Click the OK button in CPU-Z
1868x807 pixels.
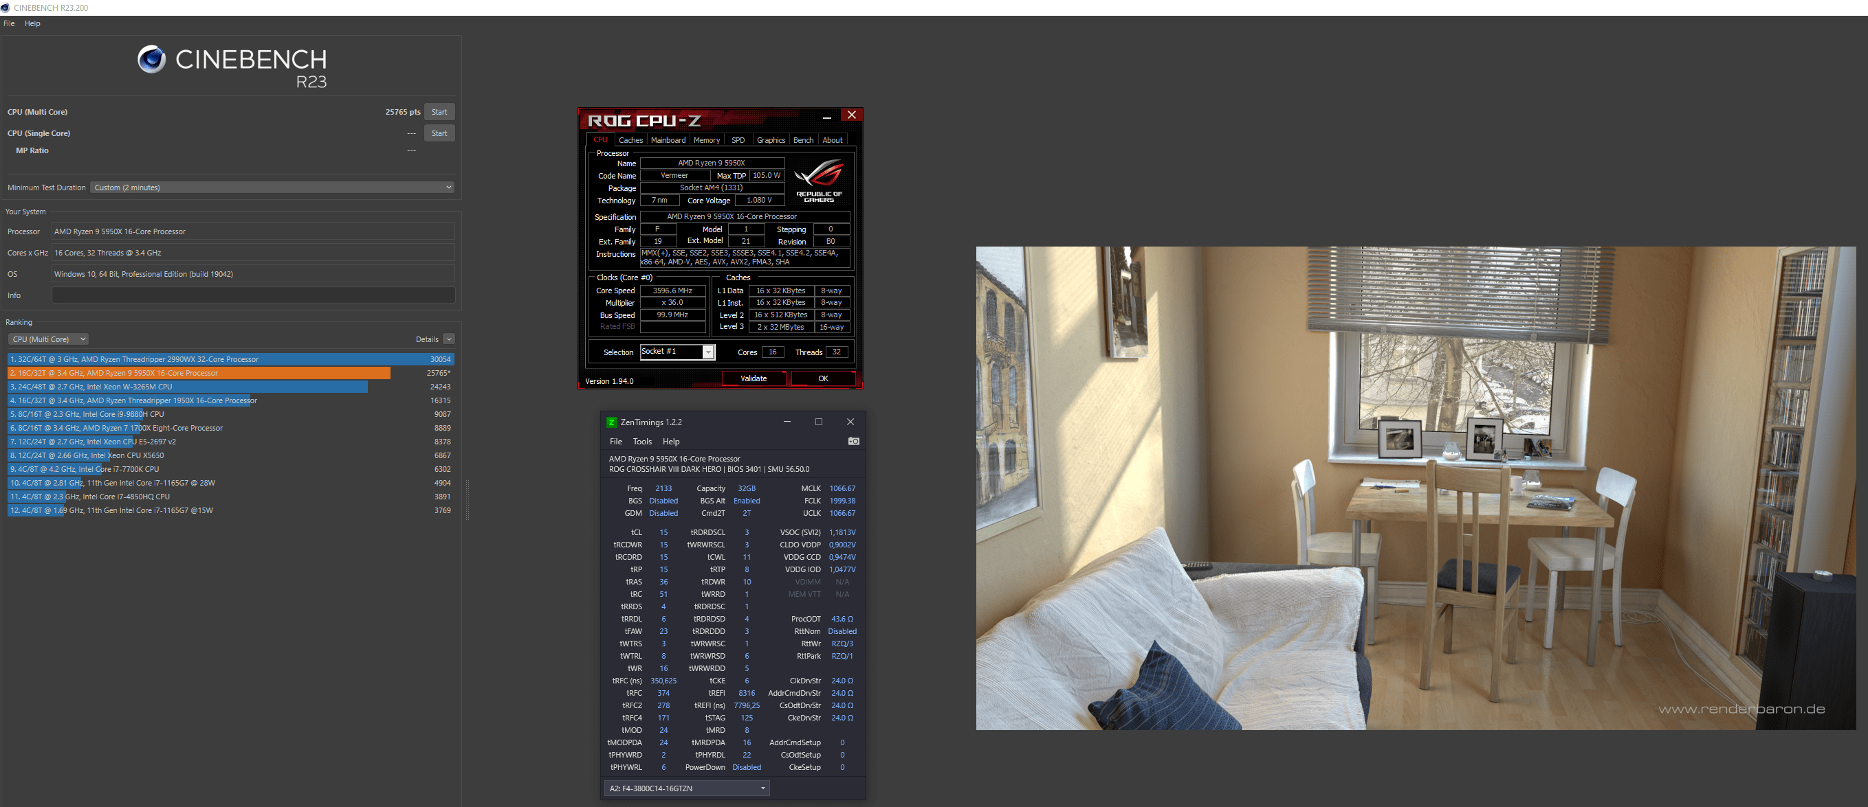point(823,378)
